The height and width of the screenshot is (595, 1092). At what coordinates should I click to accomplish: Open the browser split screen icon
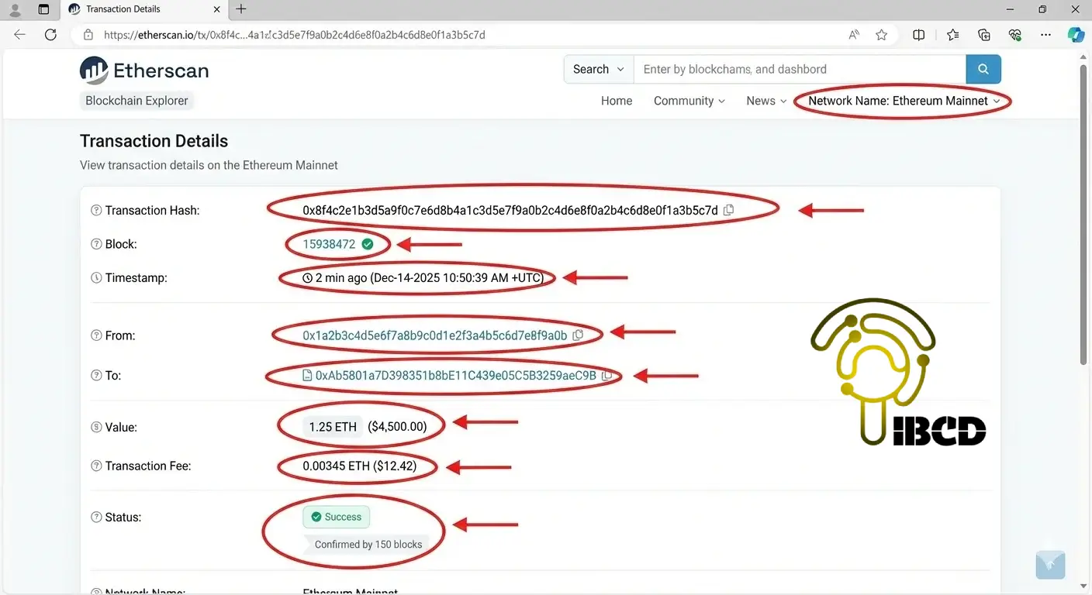[x=918, y=35]
